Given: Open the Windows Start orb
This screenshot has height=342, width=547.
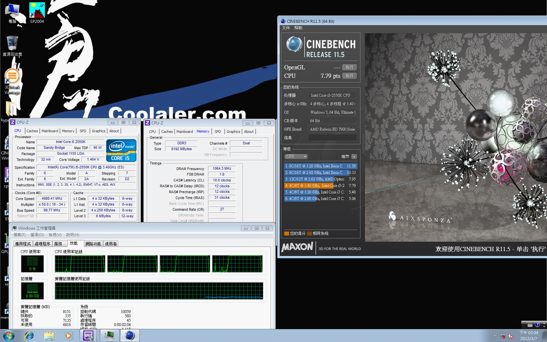Looking at the screenshot, I should (9, 335).
